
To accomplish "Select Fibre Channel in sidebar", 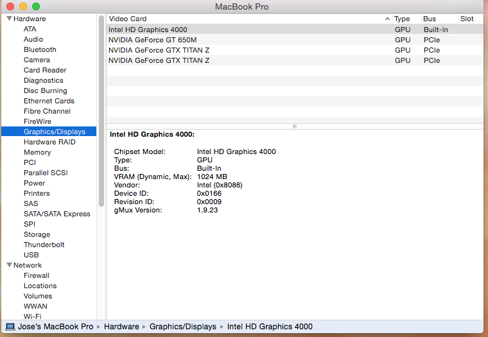I will (47, 111).
